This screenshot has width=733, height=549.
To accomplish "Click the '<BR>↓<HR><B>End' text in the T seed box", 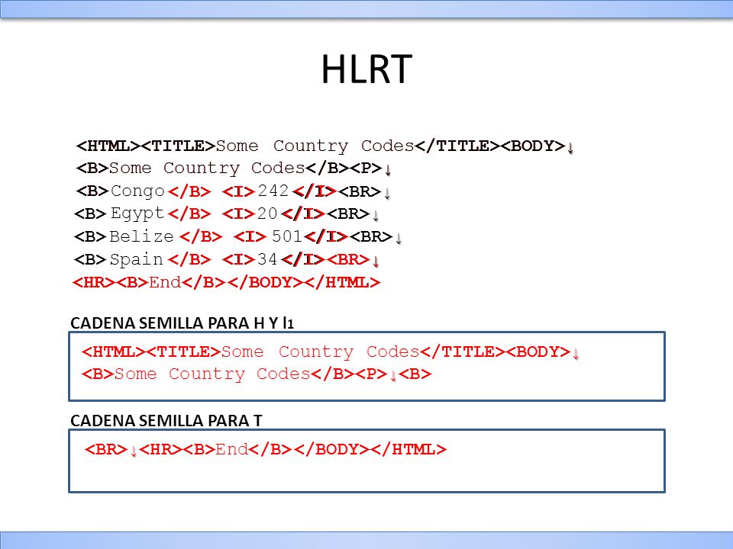I will (266, 450).
